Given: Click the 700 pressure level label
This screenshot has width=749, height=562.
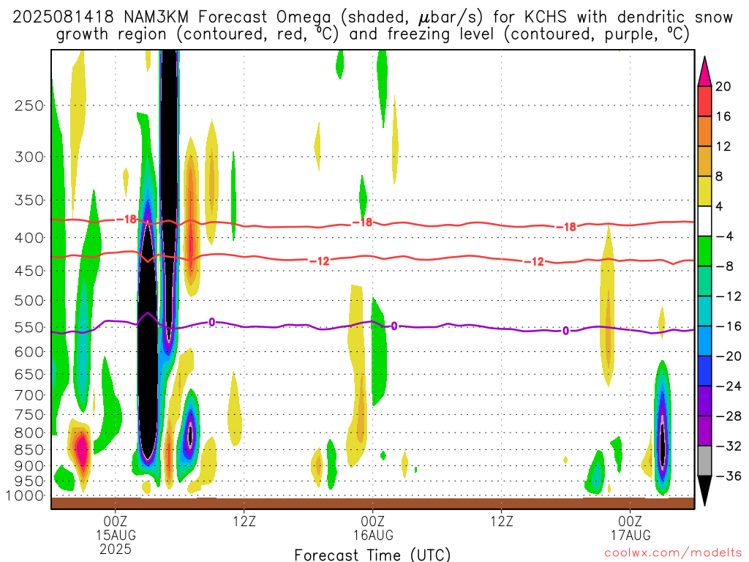Looking at the screenshot, I should [x=29, y=395].
